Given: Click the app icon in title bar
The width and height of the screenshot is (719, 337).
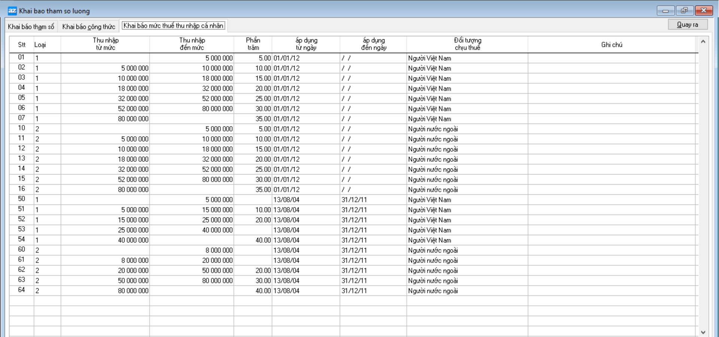Looking at the screenshot, I should point(12,10).
